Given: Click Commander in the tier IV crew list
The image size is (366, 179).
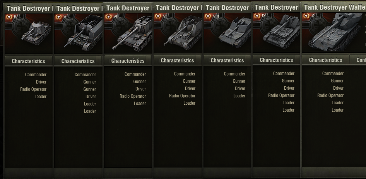Looking at the screenshot, I should point(36,75).
